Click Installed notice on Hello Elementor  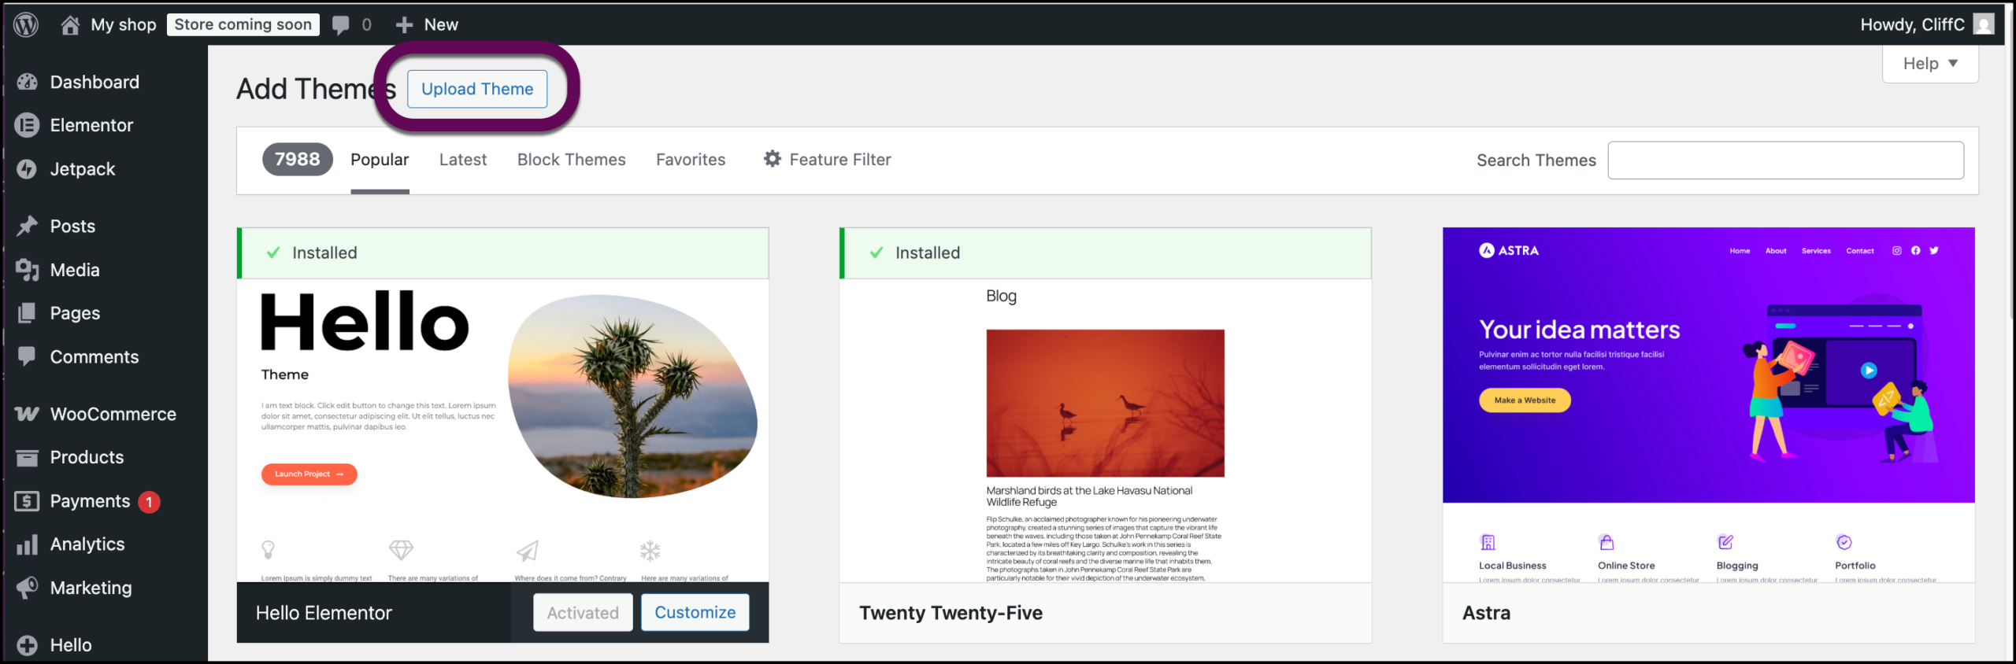coord(502,253)
